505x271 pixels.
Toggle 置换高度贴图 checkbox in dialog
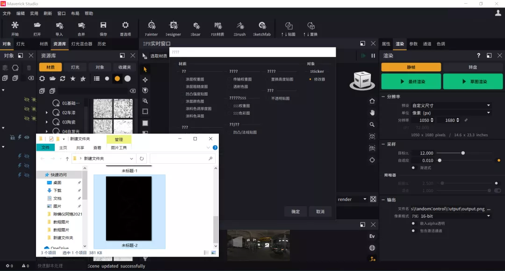(268, 79)
